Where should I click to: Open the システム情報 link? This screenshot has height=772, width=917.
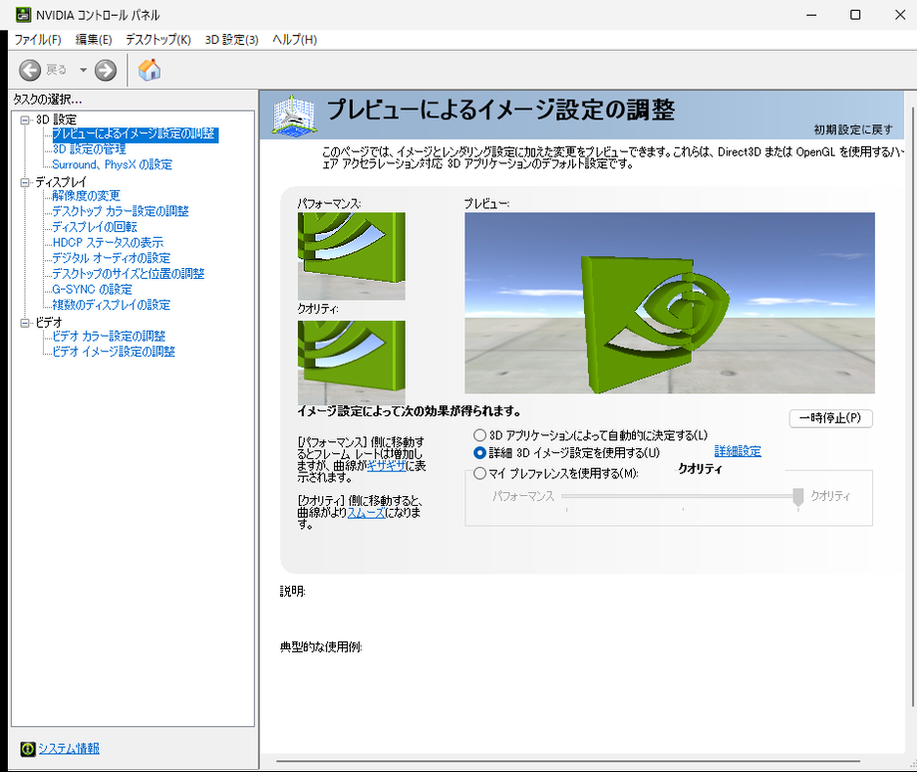coord(69,749)
